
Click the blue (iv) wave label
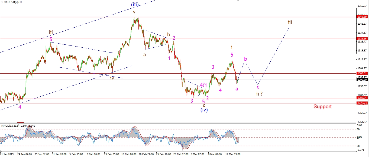pyautogui.click(x=204, y=110)
